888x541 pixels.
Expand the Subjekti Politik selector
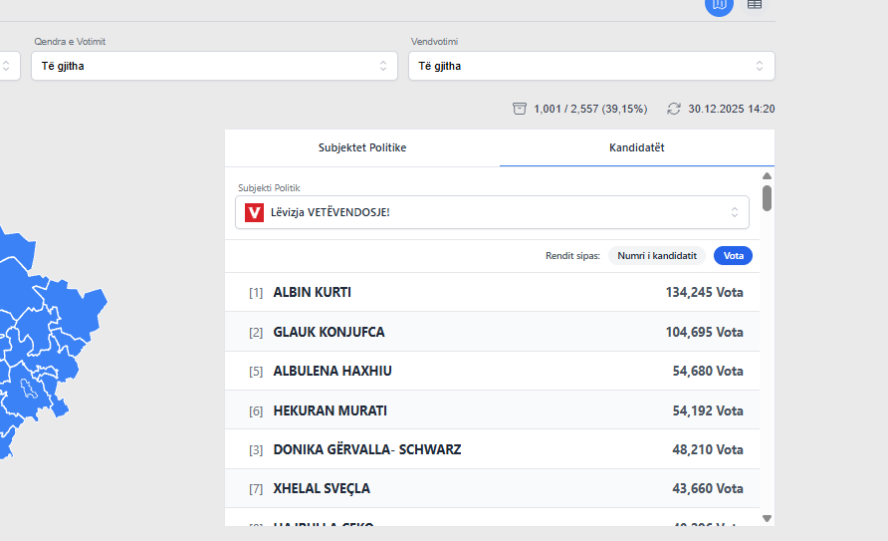(x=492, y=212)
